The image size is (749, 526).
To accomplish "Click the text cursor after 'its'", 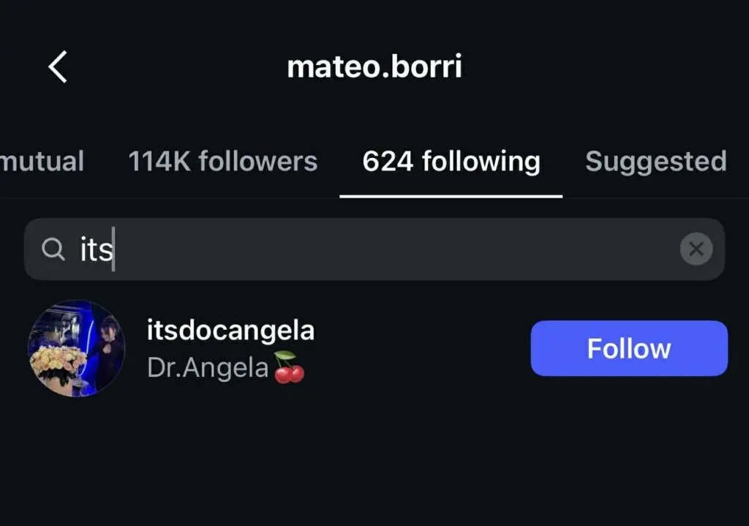I will coord(114,249).
